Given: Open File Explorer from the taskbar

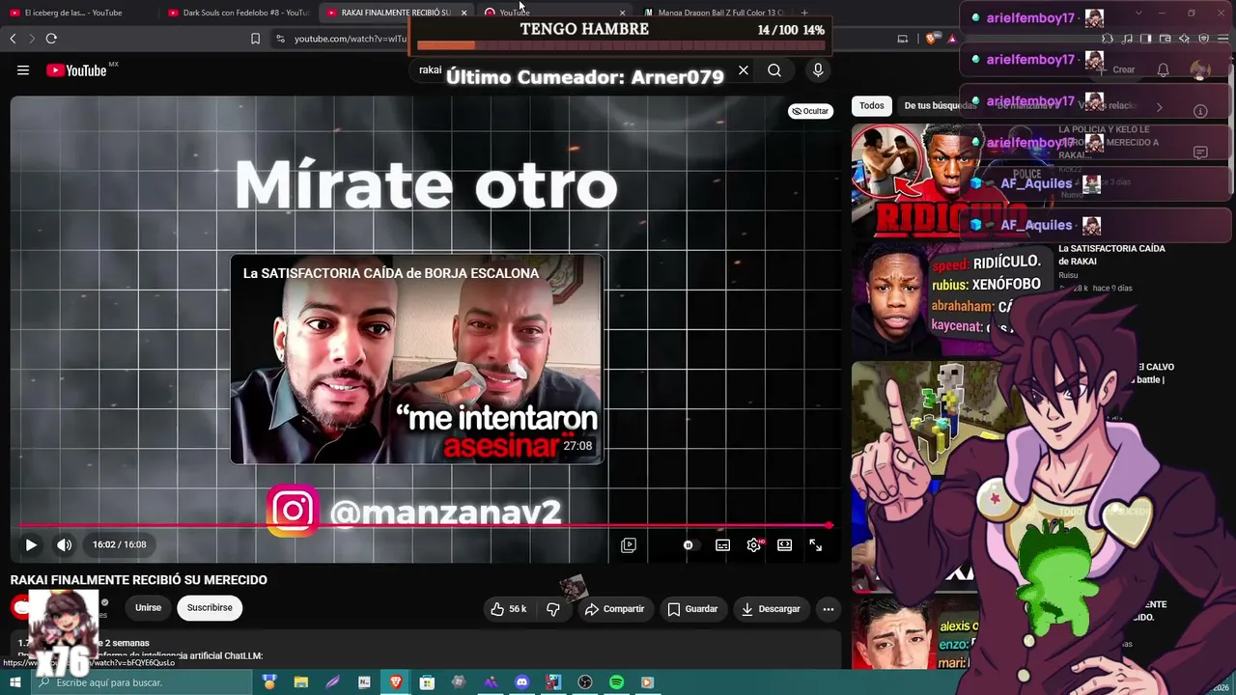Looking at the screenshot, I should point(301,682).
